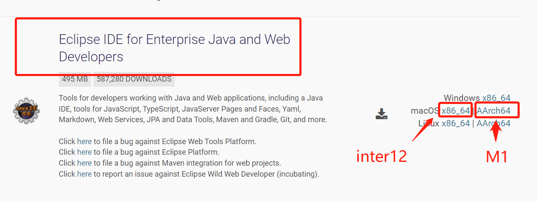
Task: Click the red arrow pointing to AArch64
Action: click(497, 132)
